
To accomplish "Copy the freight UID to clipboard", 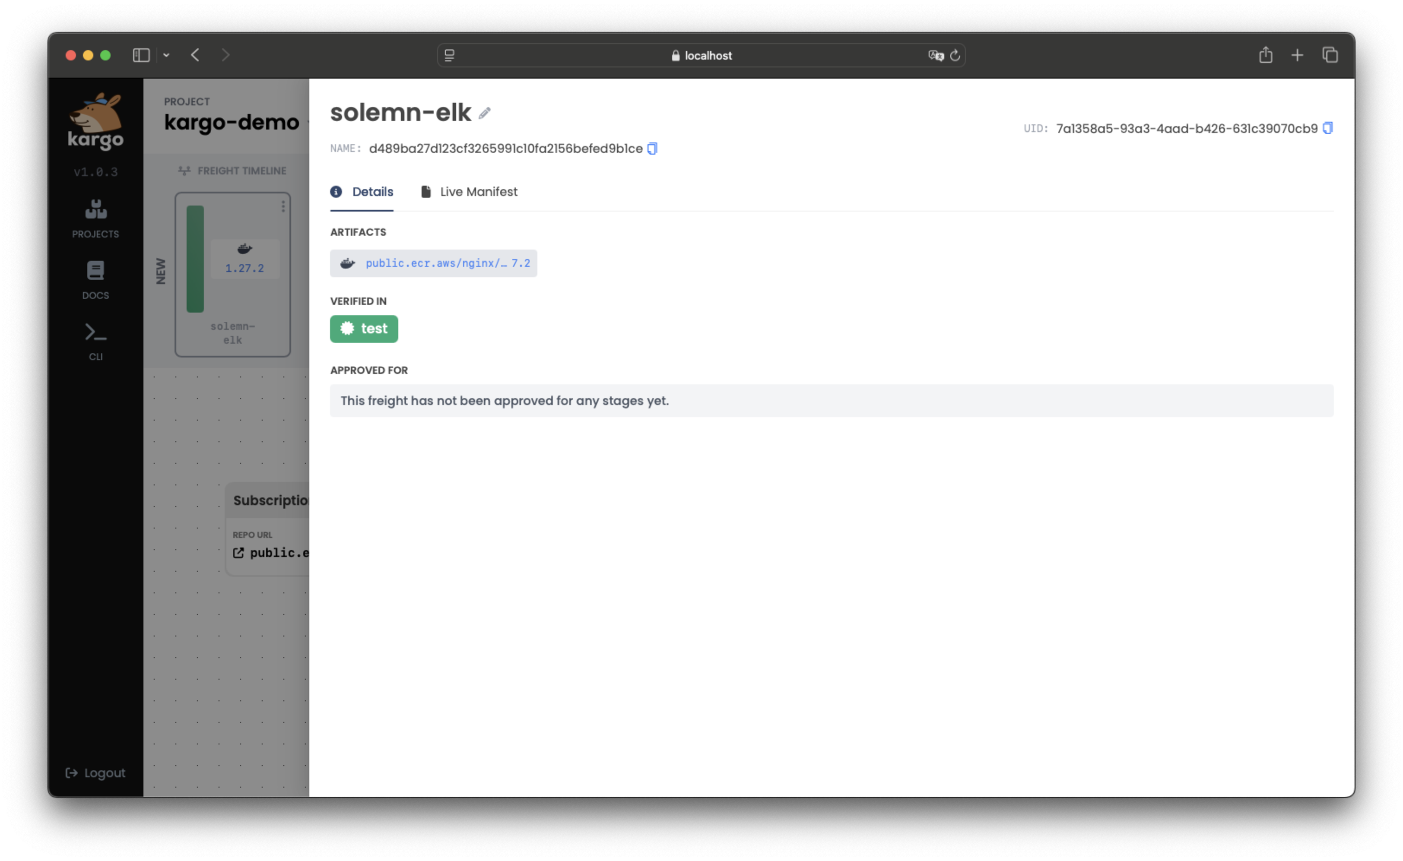I will pyautogui.click(x=1328, y=128).
